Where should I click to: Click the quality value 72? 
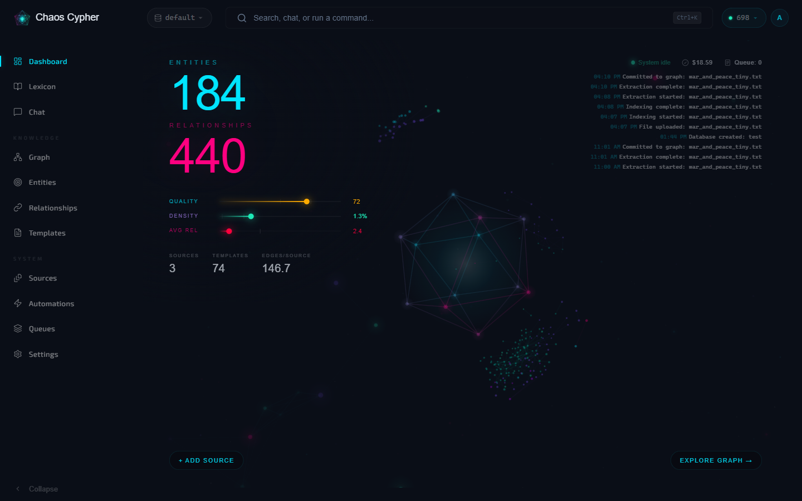(356, 202)
